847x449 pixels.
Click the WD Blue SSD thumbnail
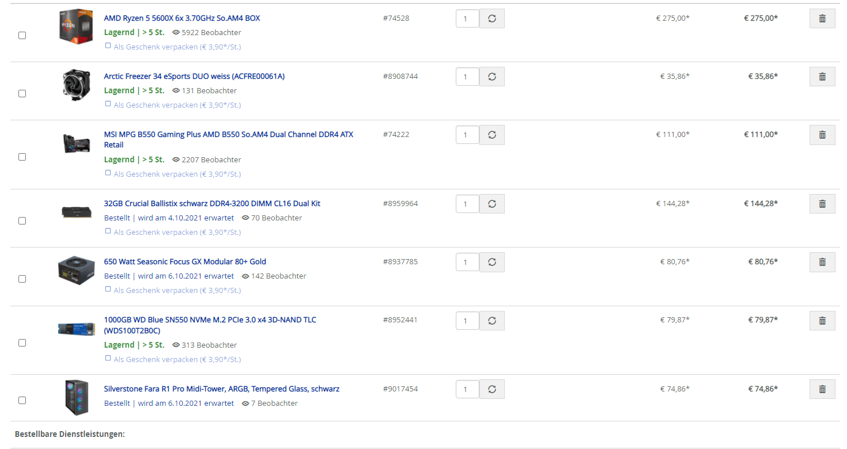pyautogui.click(x=77, y=329)
